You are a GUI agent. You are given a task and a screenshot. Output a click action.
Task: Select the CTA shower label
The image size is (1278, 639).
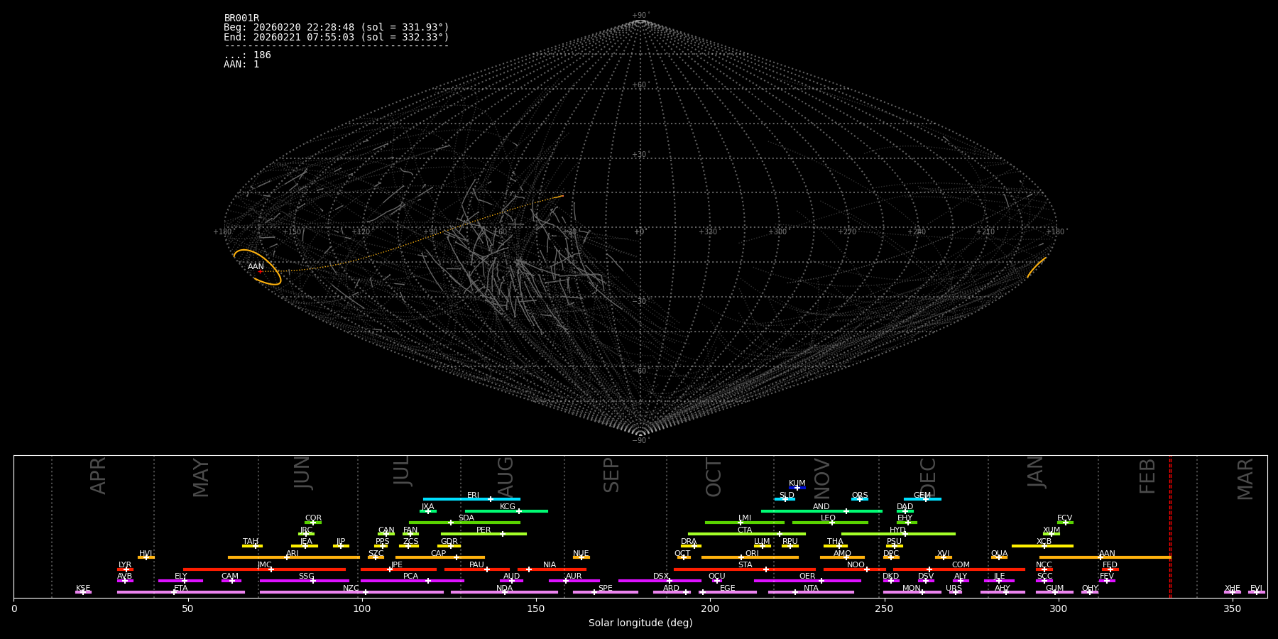[x=745, y=530]
